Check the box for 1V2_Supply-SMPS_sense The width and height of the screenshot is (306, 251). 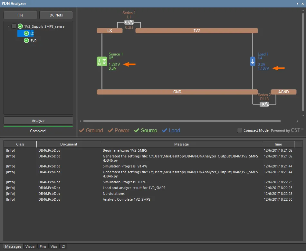[14, 26]
